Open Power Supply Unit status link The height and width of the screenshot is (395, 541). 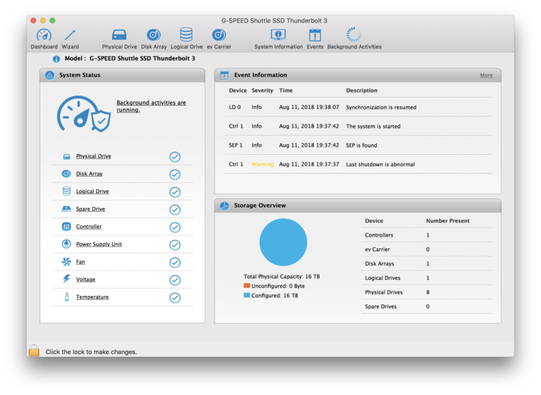click(x=99, y=245)
